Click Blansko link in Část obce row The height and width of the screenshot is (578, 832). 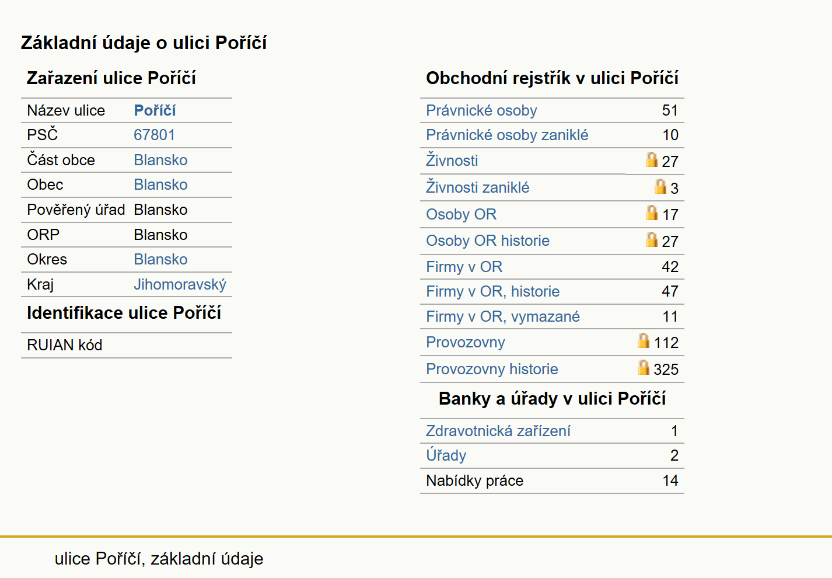point(160,160)
